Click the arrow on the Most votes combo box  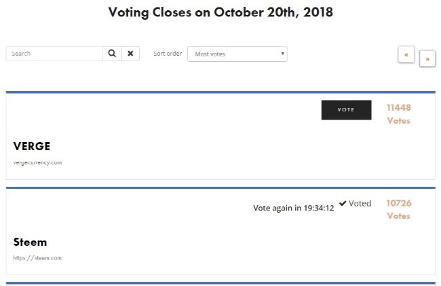282,53
